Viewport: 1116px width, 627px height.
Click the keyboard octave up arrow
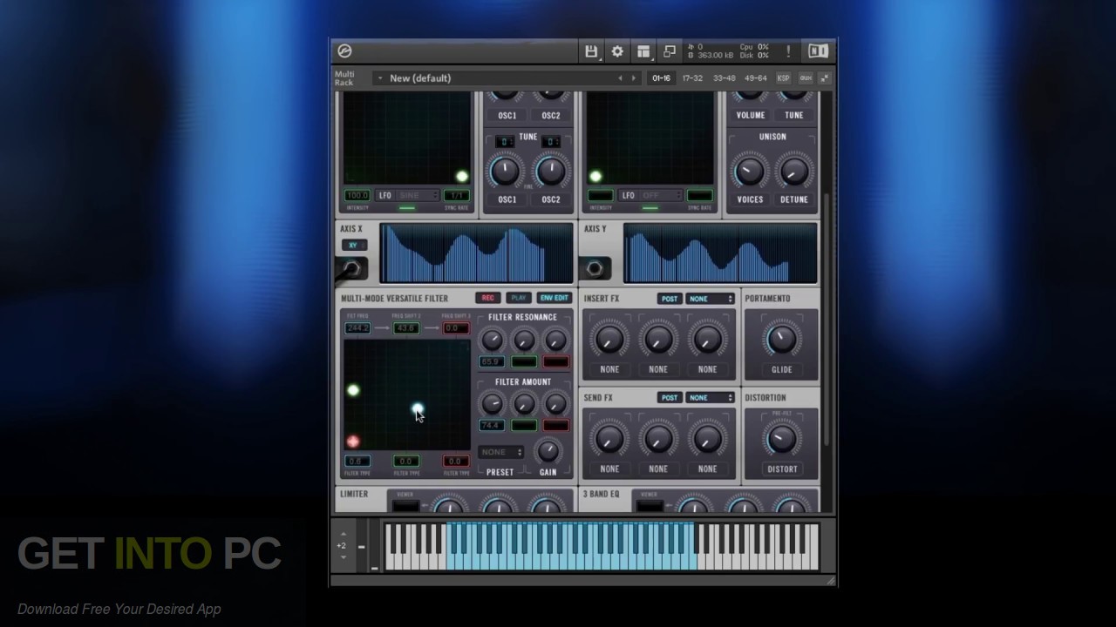pos(343,534)
